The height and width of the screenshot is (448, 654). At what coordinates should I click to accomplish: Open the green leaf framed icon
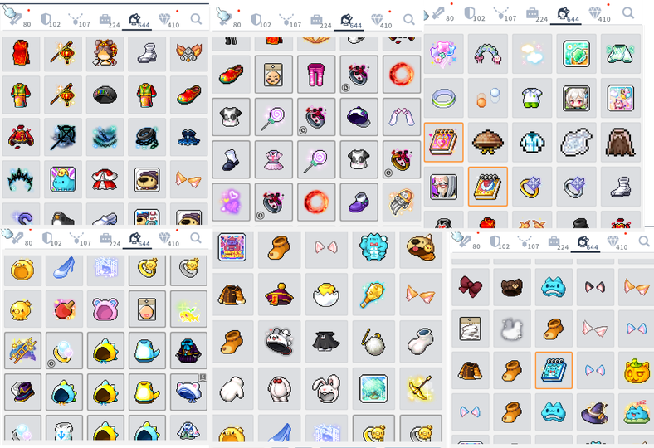tap(576, 54)
